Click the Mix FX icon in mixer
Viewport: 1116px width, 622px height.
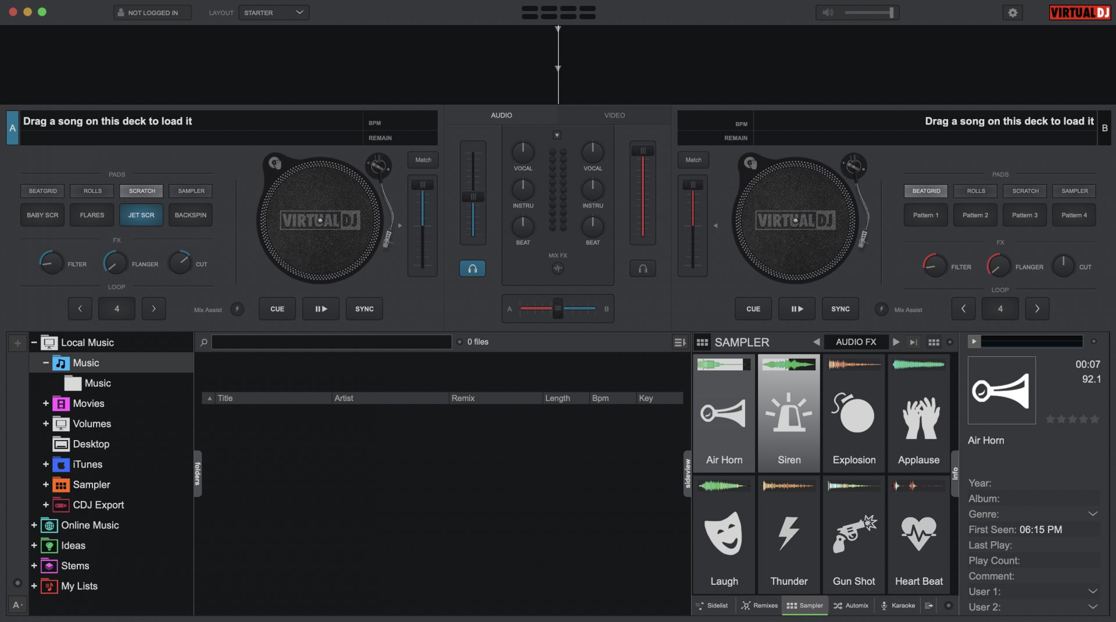(557, 269)
